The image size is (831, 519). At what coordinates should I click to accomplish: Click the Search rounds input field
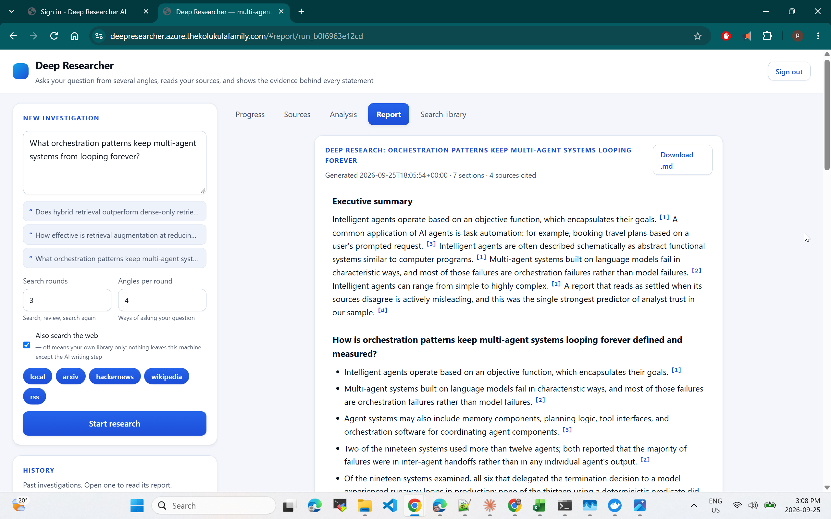click(67, 300)
